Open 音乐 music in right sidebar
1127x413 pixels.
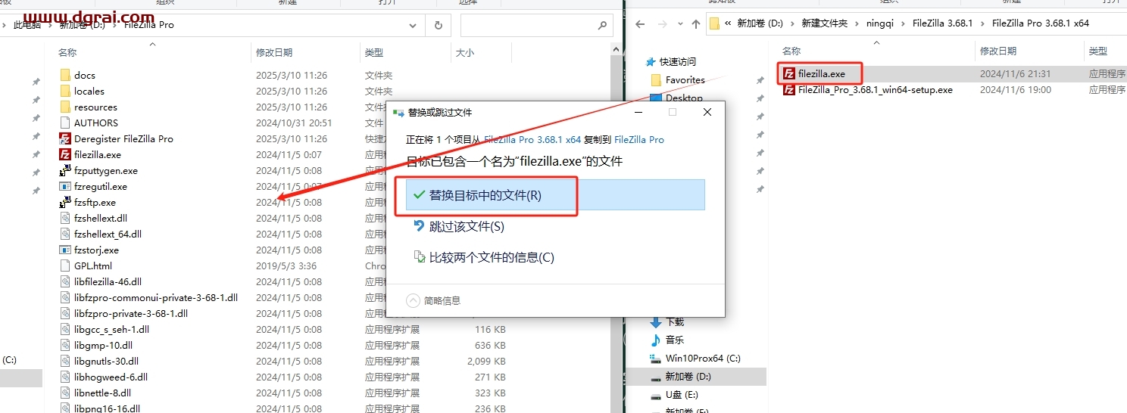click(x=675, y=340)
